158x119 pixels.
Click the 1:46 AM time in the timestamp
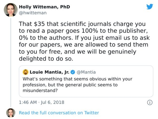coord(27,102)
